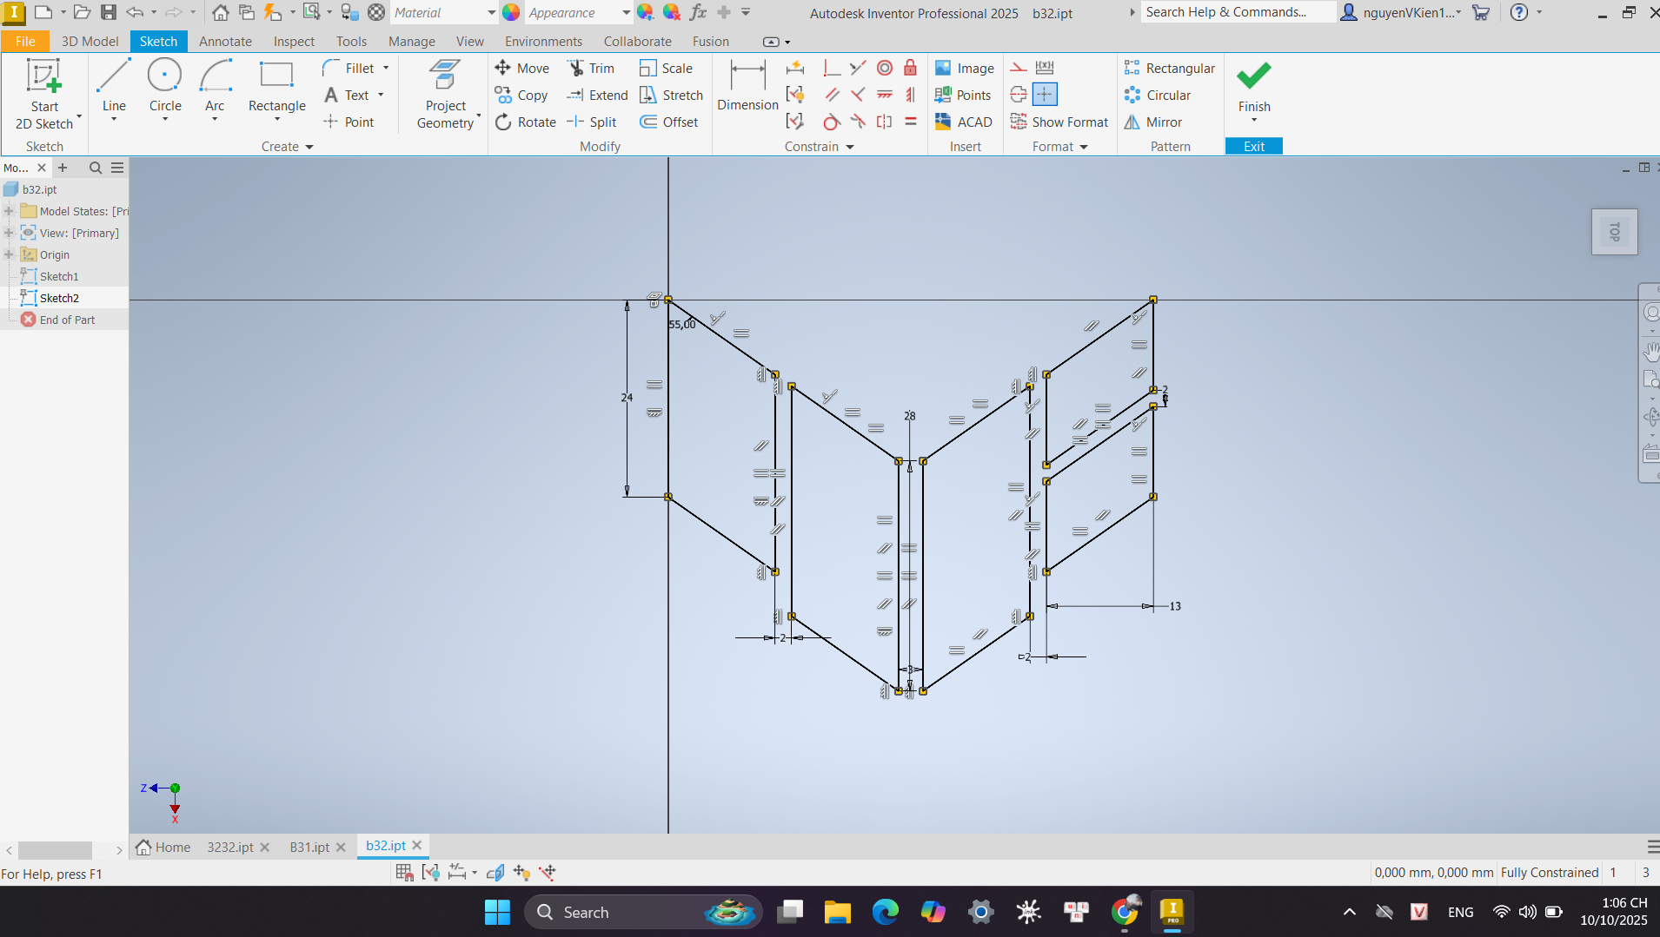Viewport: 1660px width, 937px height.
Task: Open the appearance color wheel swatch
Action: click(511, 13)
